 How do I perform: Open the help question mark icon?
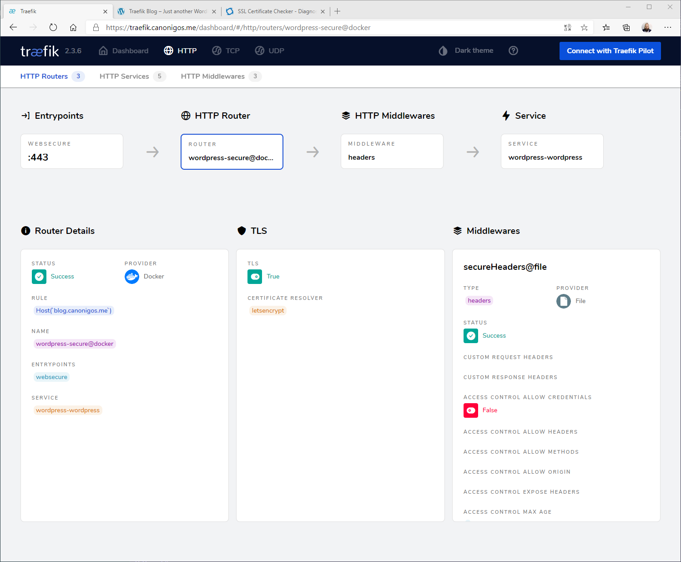point(513,51)
